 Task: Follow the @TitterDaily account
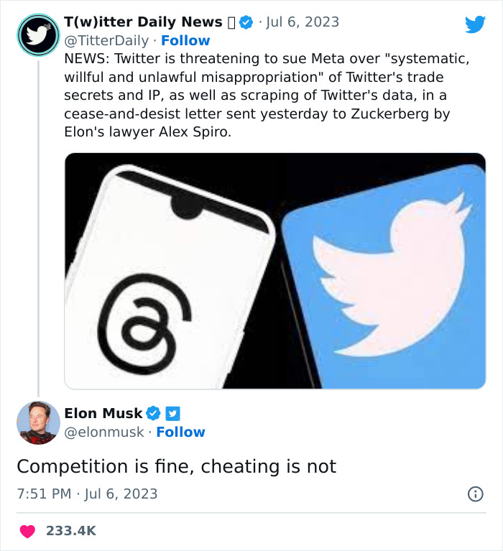pos(185,41)
